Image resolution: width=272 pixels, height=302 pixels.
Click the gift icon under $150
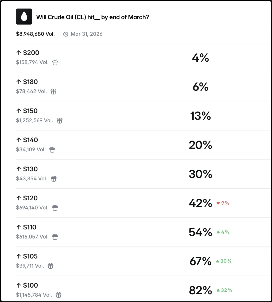click(60, 121)
